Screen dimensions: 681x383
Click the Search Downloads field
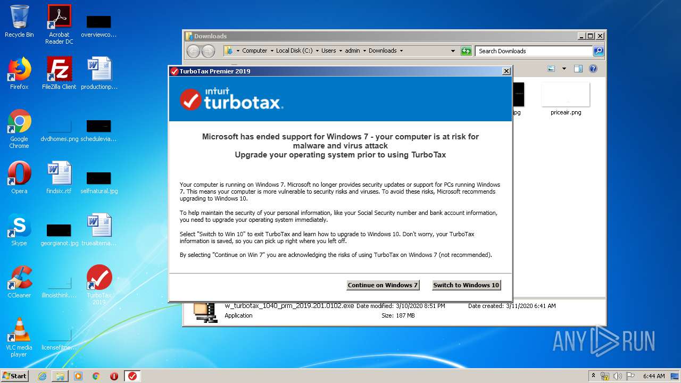(x=534, y=51)
